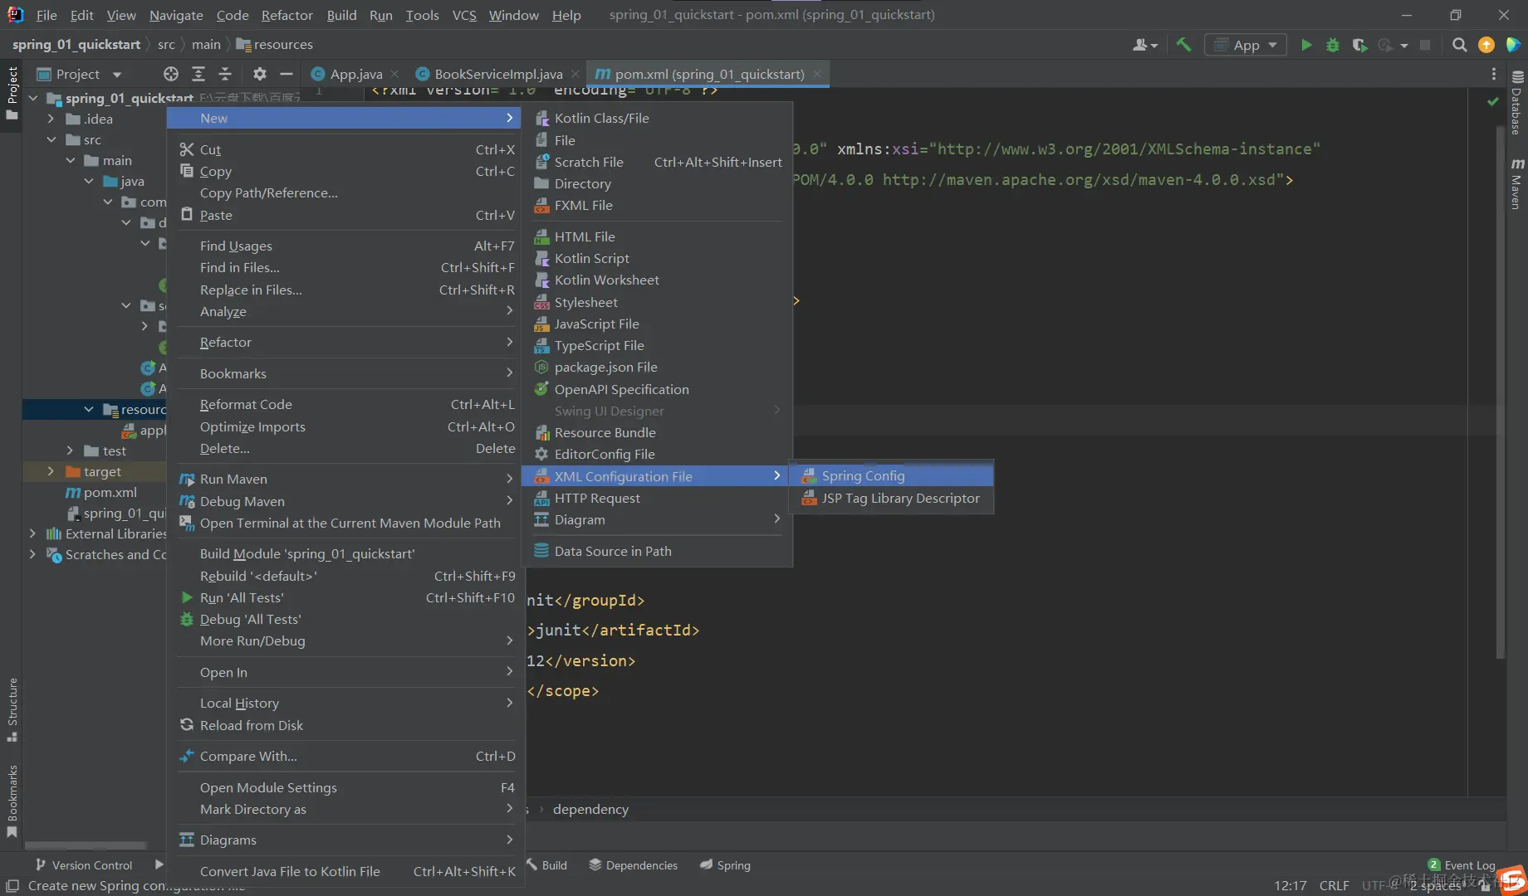
Task: Switch to BookServiceImpl.java tab
Action: 498,74
